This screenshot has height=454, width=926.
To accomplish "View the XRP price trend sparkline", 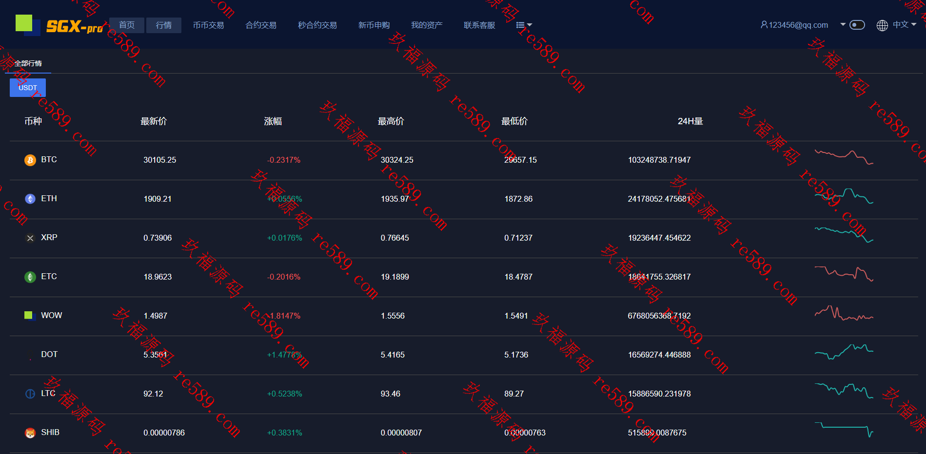I will click(844, 234).
